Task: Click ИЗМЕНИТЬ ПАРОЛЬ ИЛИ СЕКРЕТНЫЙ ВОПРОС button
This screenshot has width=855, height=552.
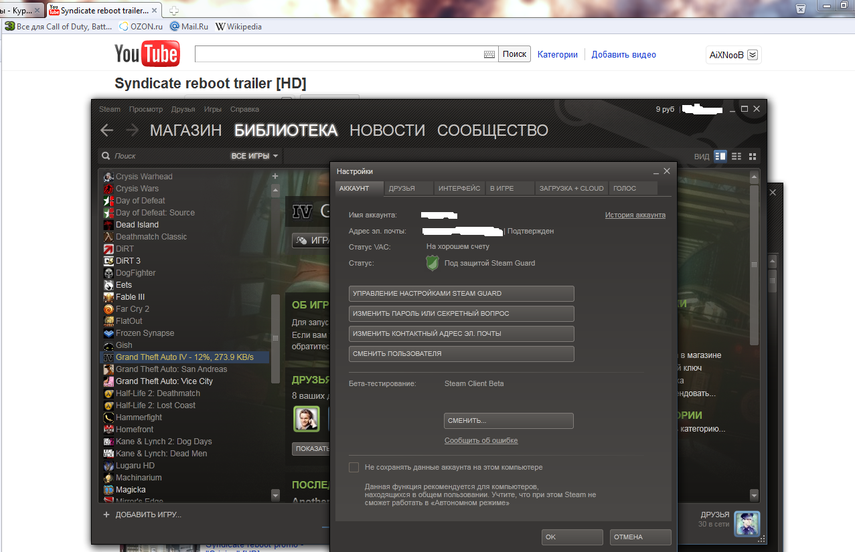Action: [462, 314]
